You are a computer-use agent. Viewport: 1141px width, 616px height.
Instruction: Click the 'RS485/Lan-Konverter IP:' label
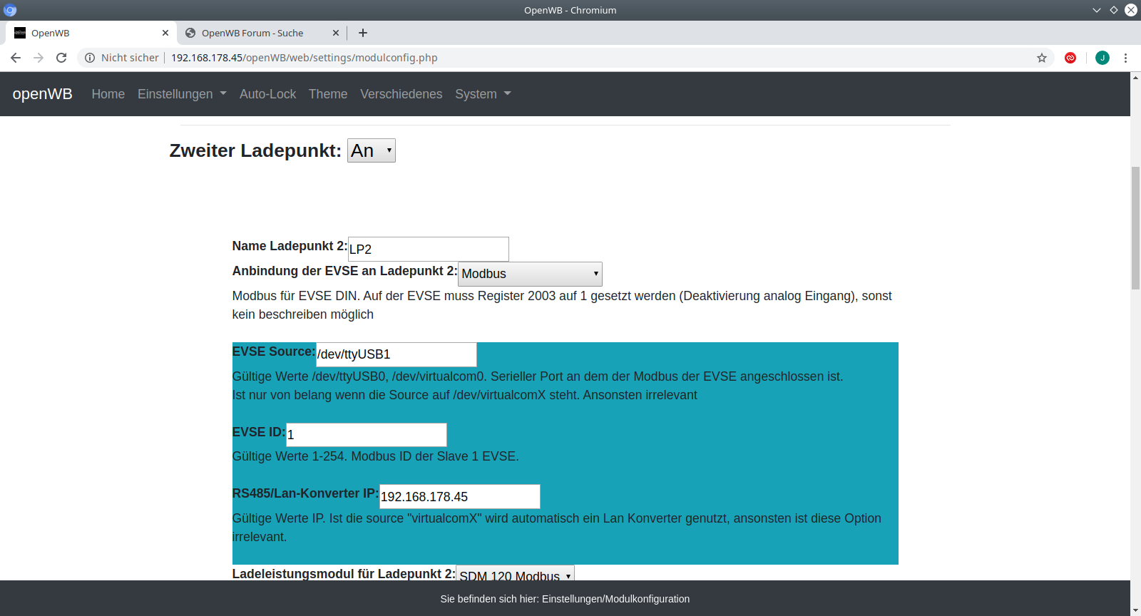pos(305,493)
